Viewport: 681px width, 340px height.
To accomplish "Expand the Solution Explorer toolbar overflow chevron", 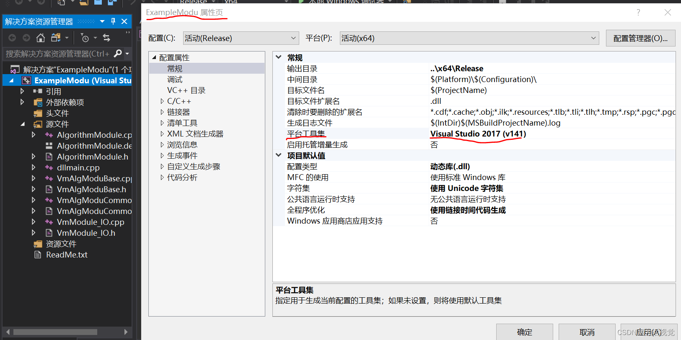I will 128,32.
